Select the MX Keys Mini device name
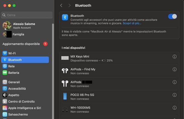This screenshot has width=184, height=119. click(80, 56)
